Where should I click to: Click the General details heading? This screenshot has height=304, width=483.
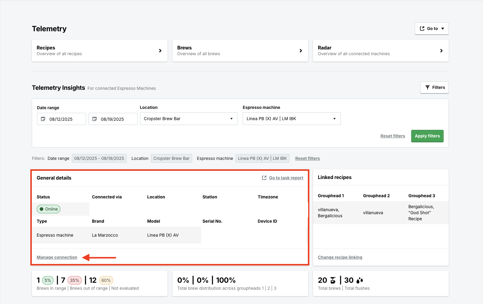(x=54, y=178)
